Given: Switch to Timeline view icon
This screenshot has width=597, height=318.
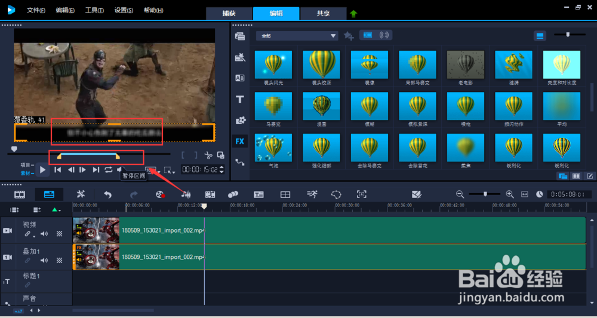Looking at the screenshot, I should [49, 194].
